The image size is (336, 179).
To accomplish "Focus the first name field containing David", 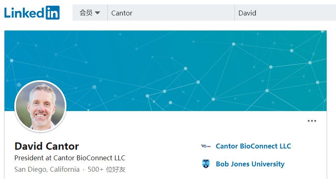I will pyautogui.click(x=285, y=13).
